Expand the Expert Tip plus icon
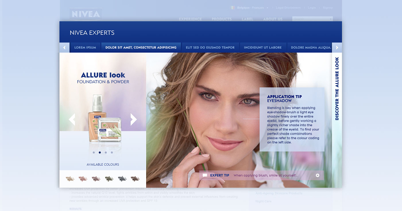The height and width of the screenshot is (211, 402). [317, 175]
